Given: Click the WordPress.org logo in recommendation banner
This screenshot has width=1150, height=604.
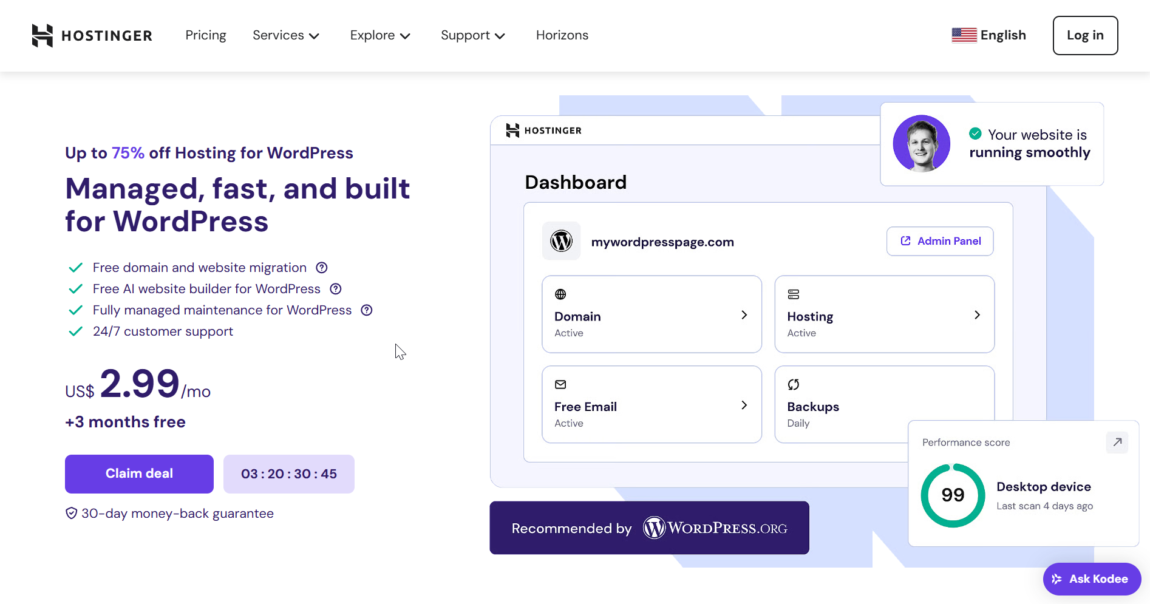Looking at the screenshot, I should 715,528.
